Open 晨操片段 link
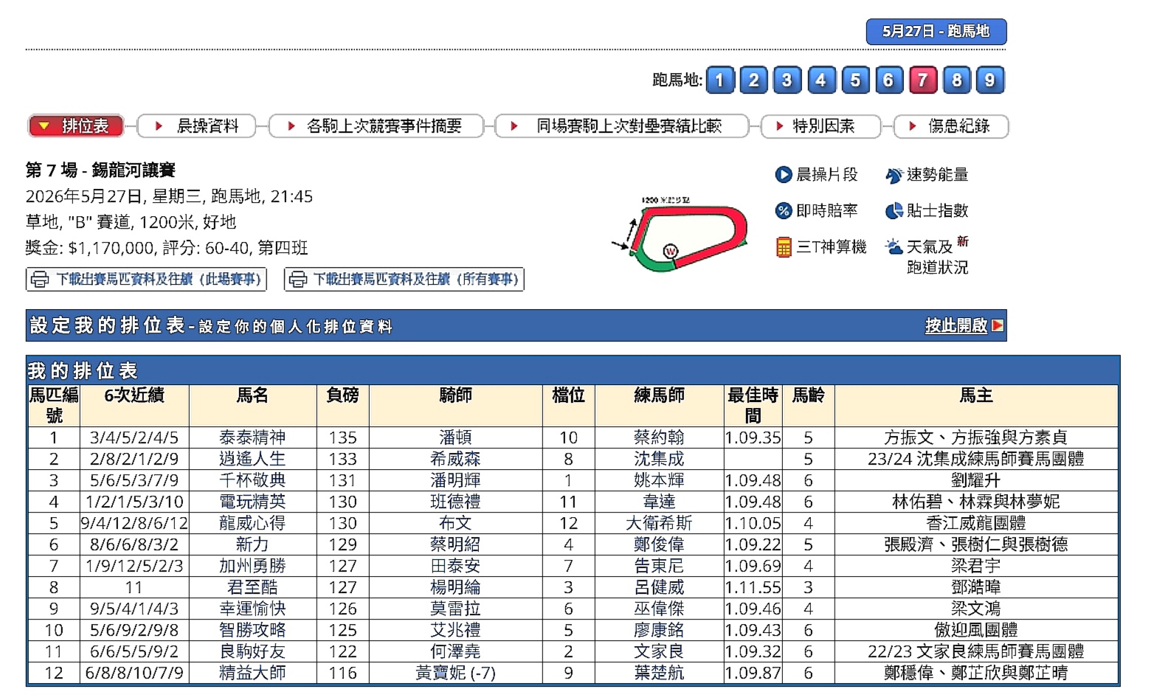1157x700 pixels. 826,175
